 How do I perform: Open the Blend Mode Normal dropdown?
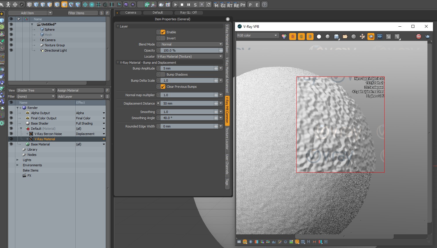pyautogui.click(x=192, y=44)
